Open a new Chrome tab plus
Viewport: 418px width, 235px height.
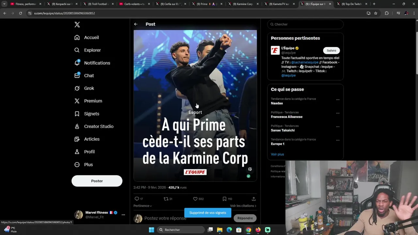click(x=374, y=4)
